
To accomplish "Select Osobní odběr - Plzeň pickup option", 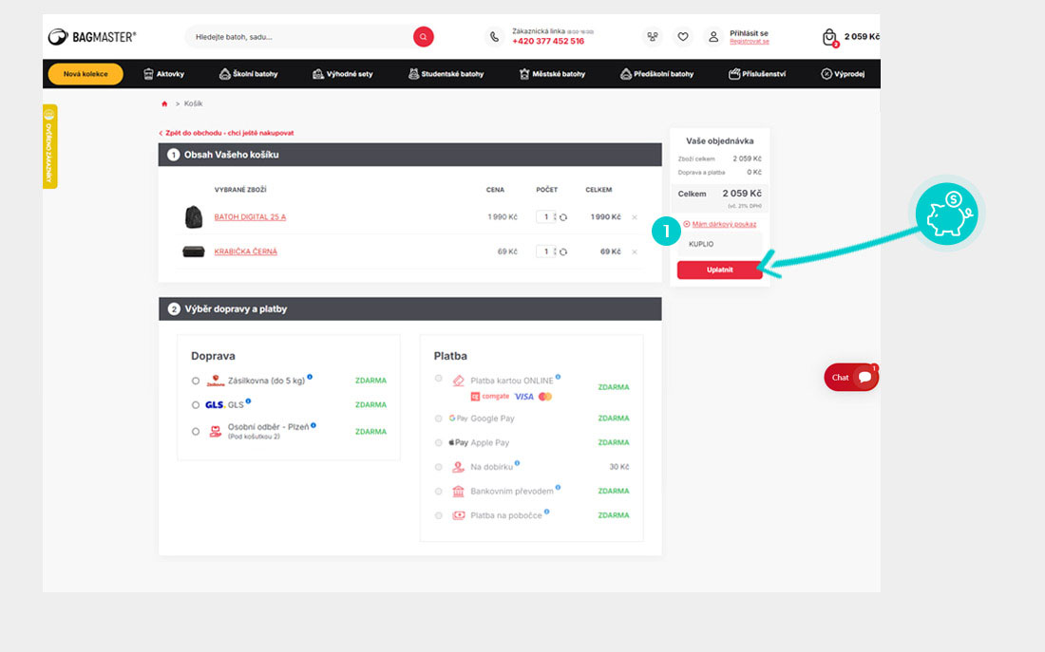I will tap(196, 431).
